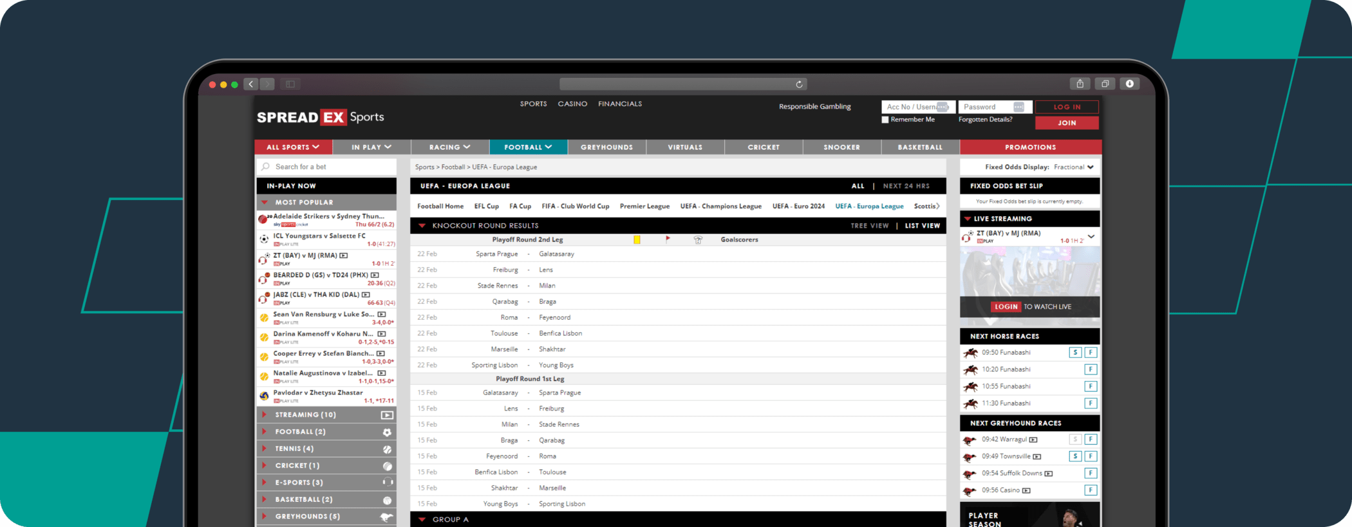This screenshot has width=1352, height=527.
Task: Click the Streaming row video icon
Action: 387,415
